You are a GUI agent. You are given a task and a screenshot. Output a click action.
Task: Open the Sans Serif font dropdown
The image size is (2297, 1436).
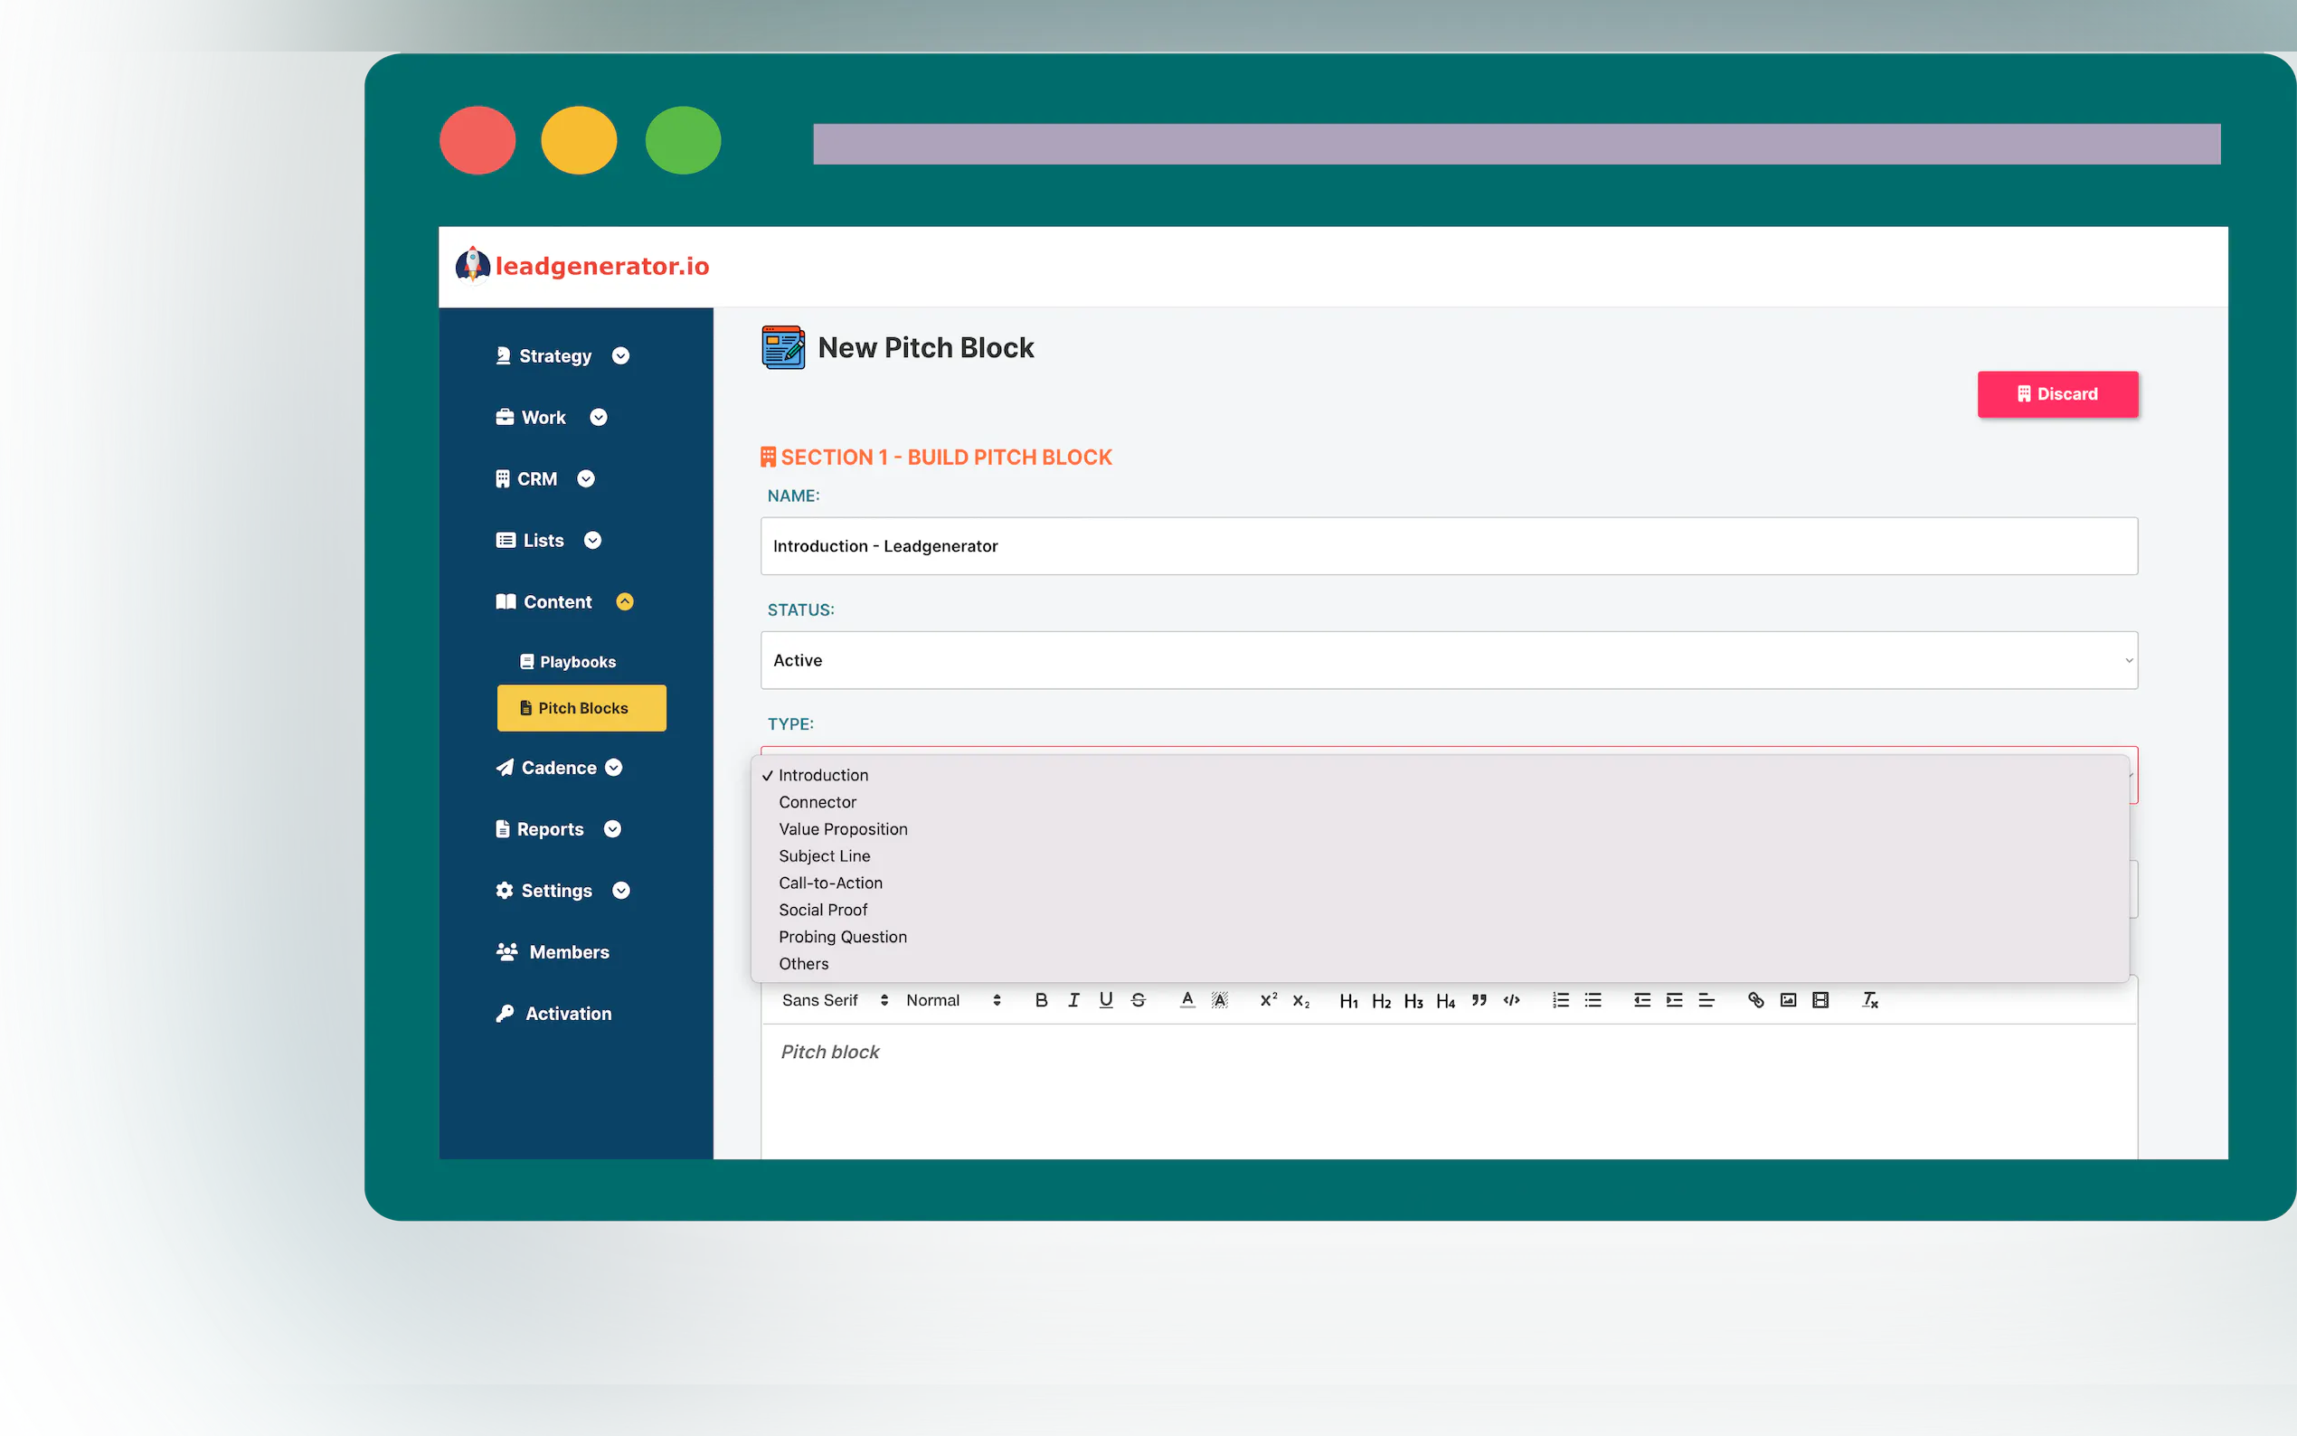tap(834, 1000)
